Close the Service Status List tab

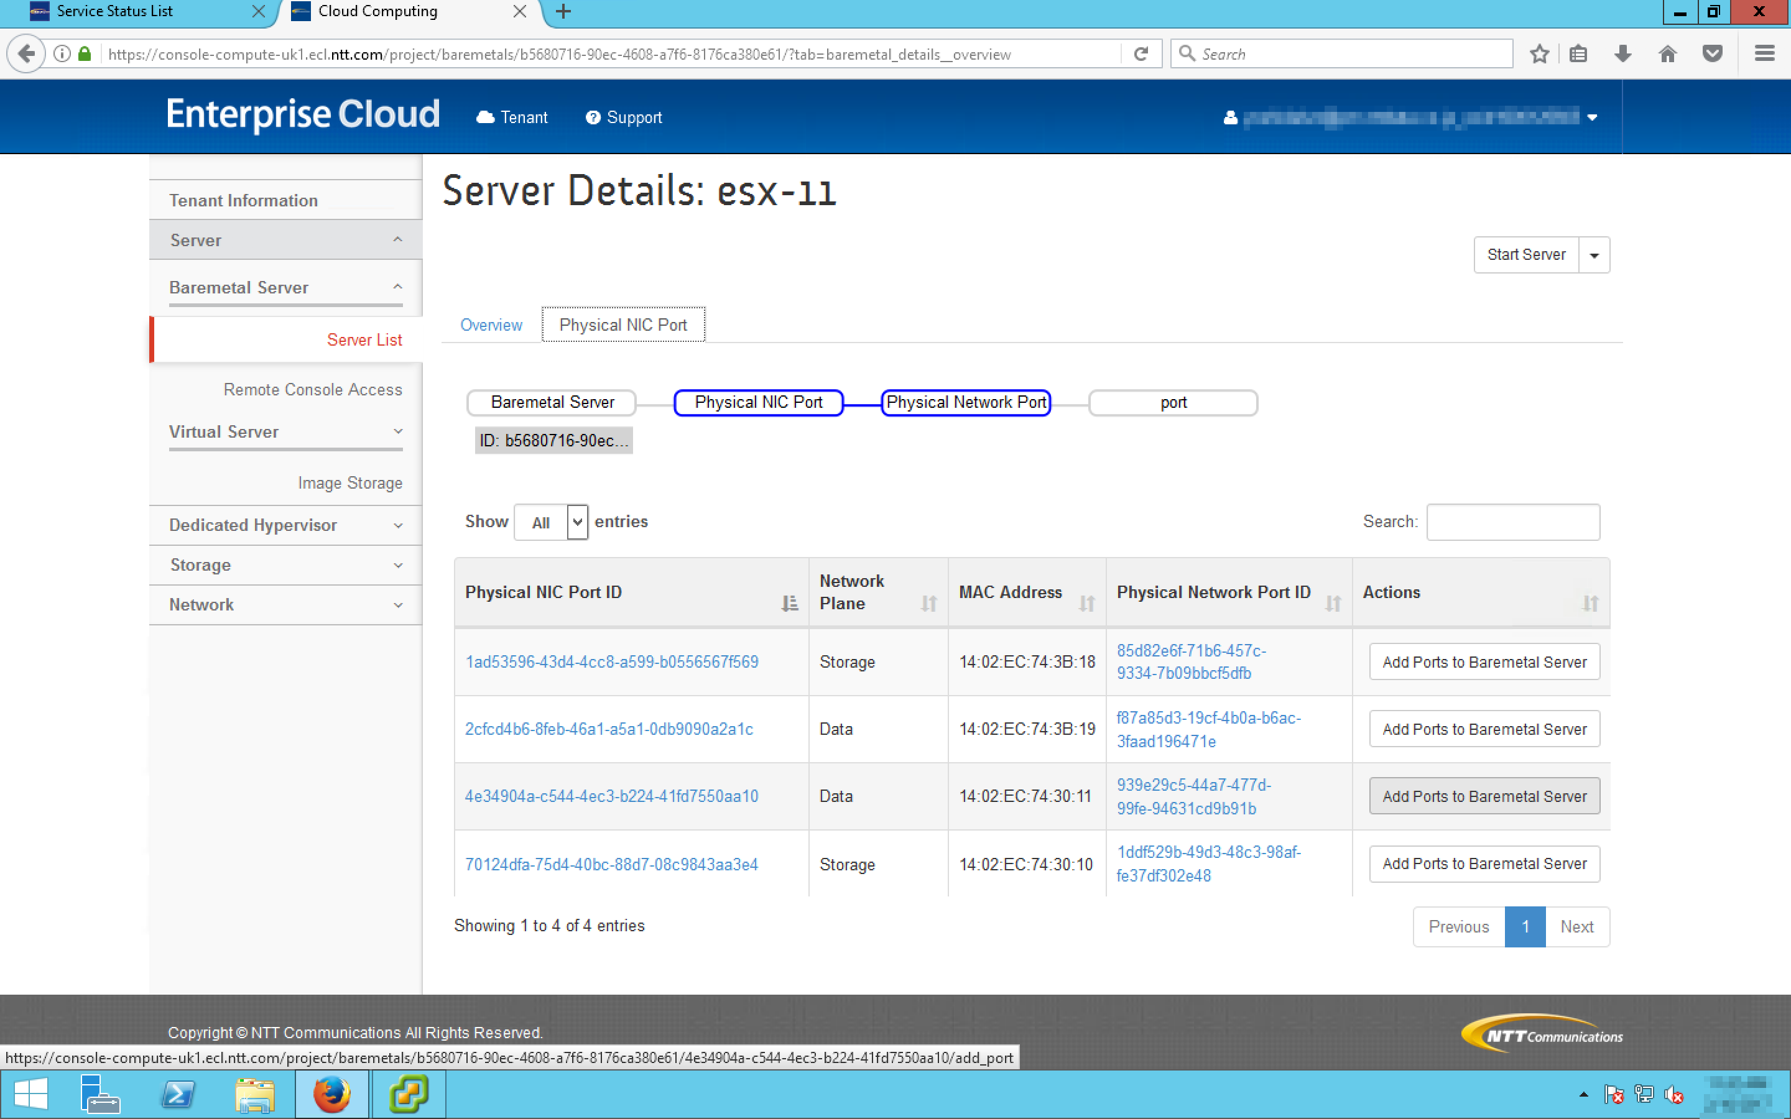[257, 11]
